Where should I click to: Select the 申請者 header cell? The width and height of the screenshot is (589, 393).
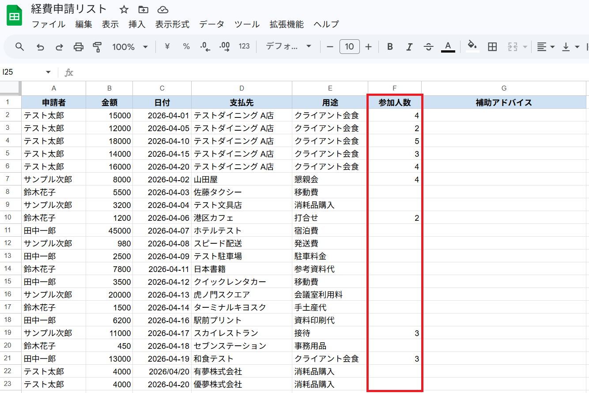[53, 102]
